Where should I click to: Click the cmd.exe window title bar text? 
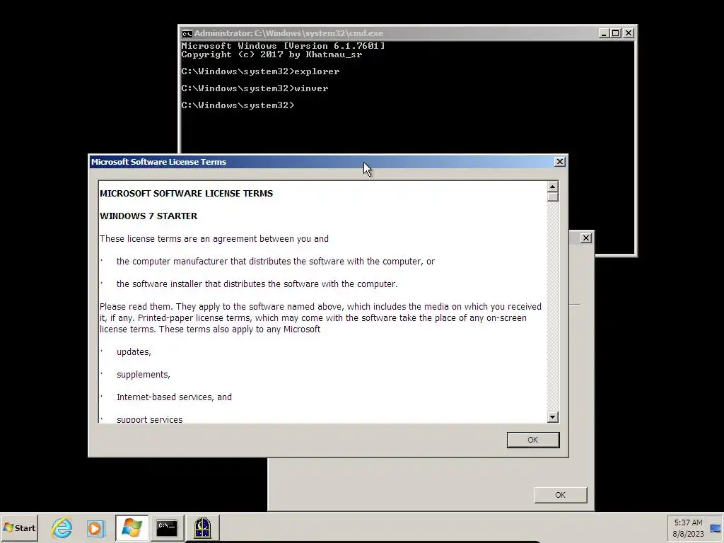tap(288, 33)
